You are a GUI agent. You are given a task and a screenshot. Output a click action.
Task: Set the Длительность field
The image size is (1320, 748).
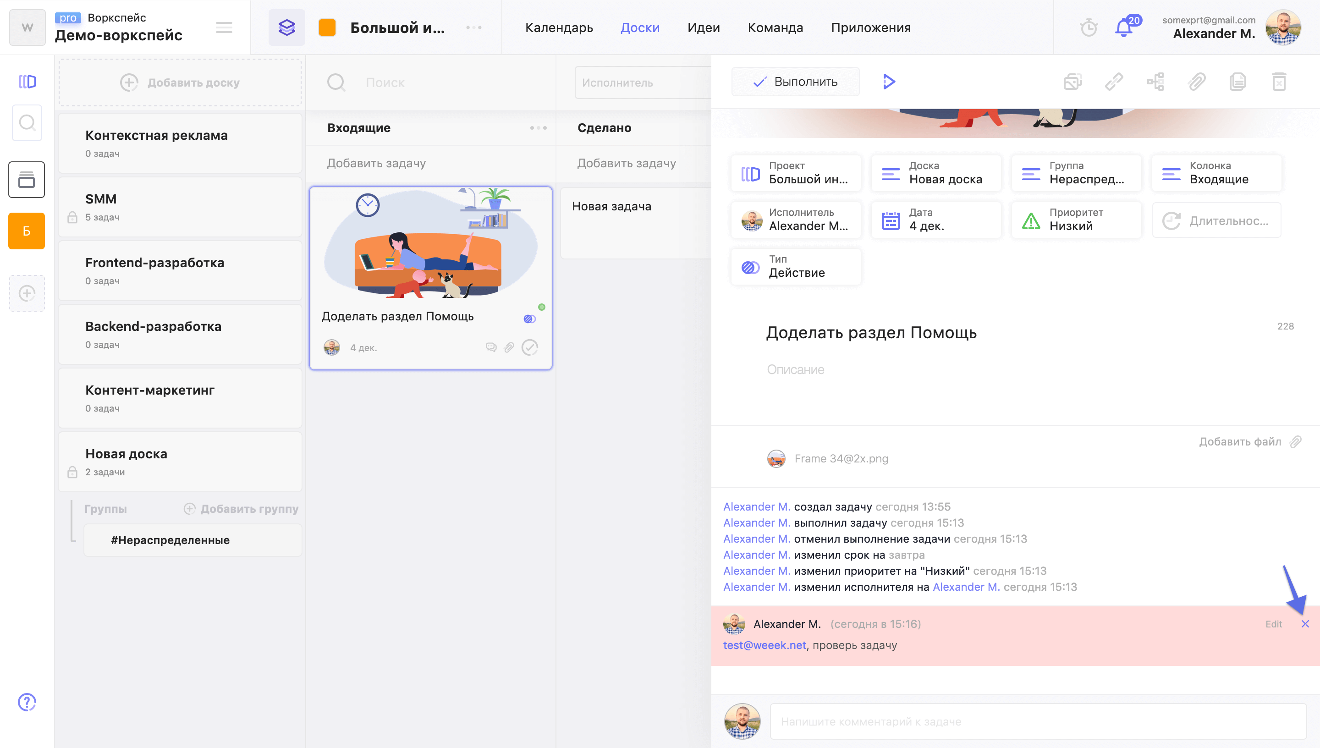click(x=1216, y=220)
